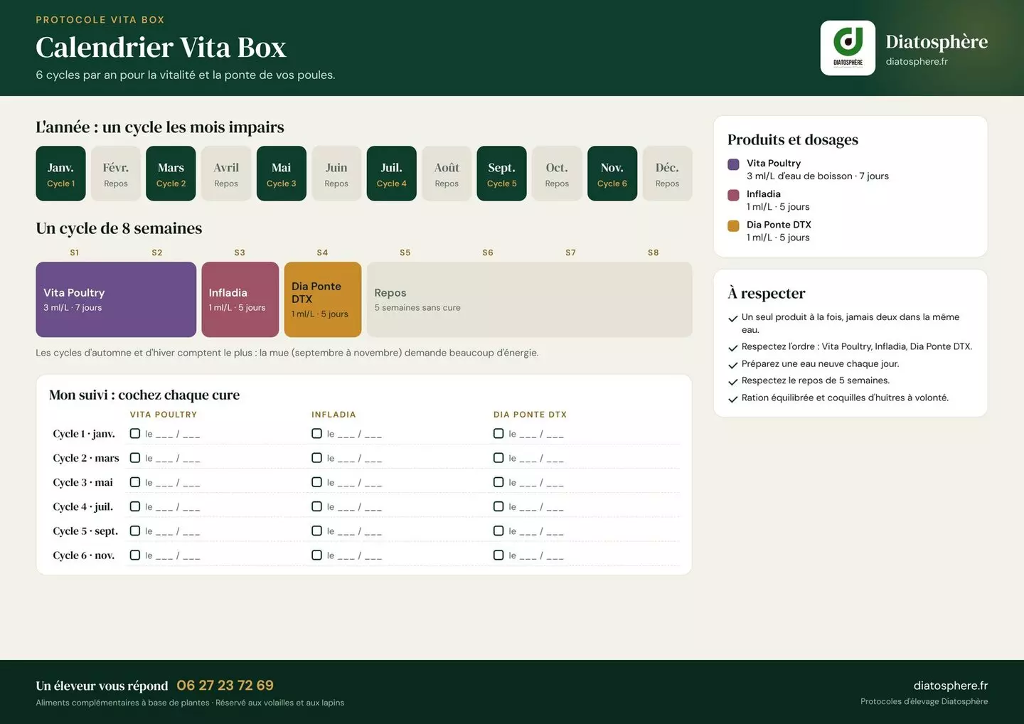Click the Vita Poultry 7 jours cycle block

(x=116, y=299)
